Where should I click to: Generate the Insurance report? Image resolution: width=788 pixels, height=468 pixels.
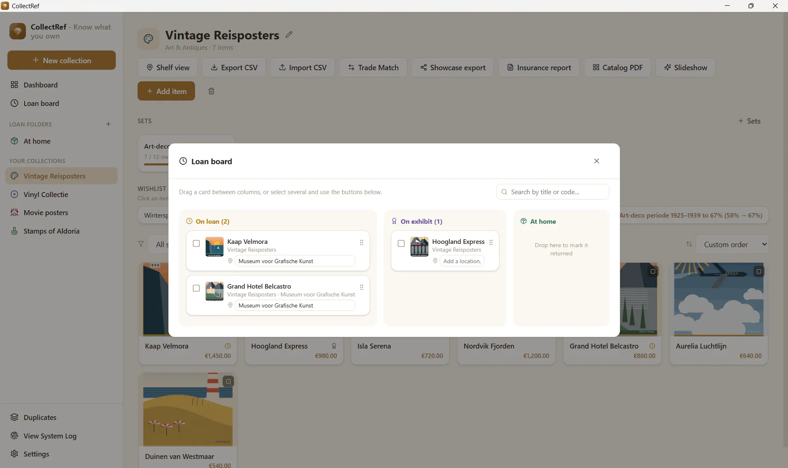coord(539,67)
